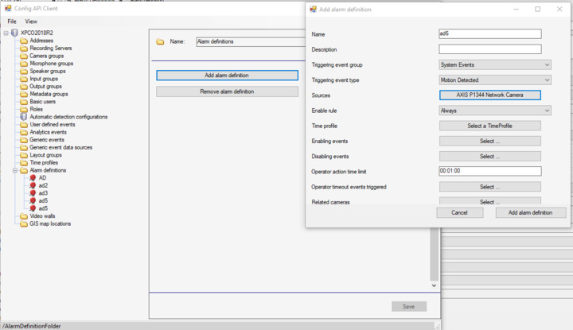Open the Triggering event group dropdown

(494, 65)
